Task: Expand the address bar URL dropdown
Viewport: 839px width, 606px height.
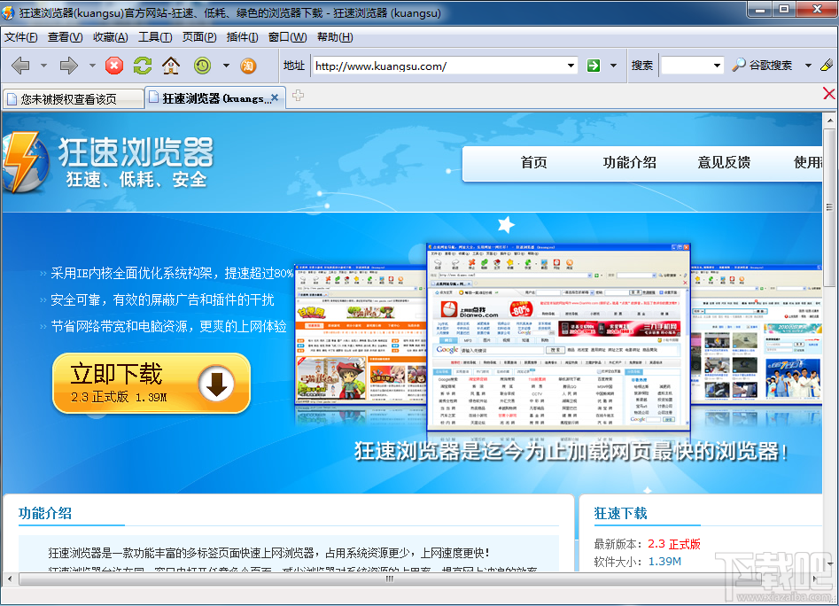Action: [x=571, y=66]
